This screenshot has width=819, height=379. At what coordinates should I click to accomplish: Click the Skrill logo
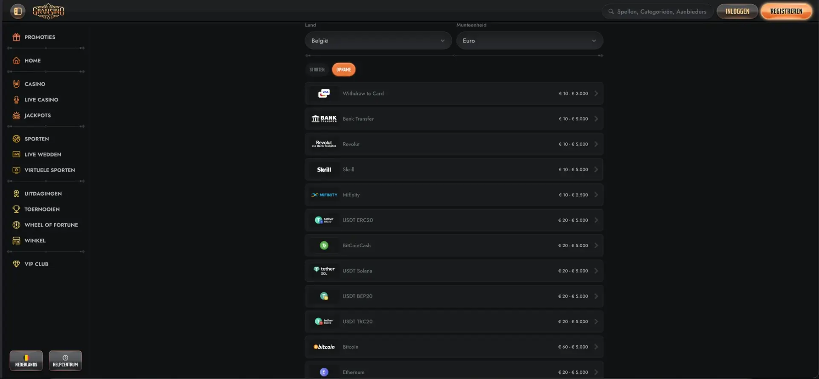(324, 170)
